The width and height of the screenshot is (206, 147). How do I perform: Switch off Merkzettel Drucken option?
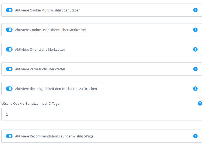(9, 89)
